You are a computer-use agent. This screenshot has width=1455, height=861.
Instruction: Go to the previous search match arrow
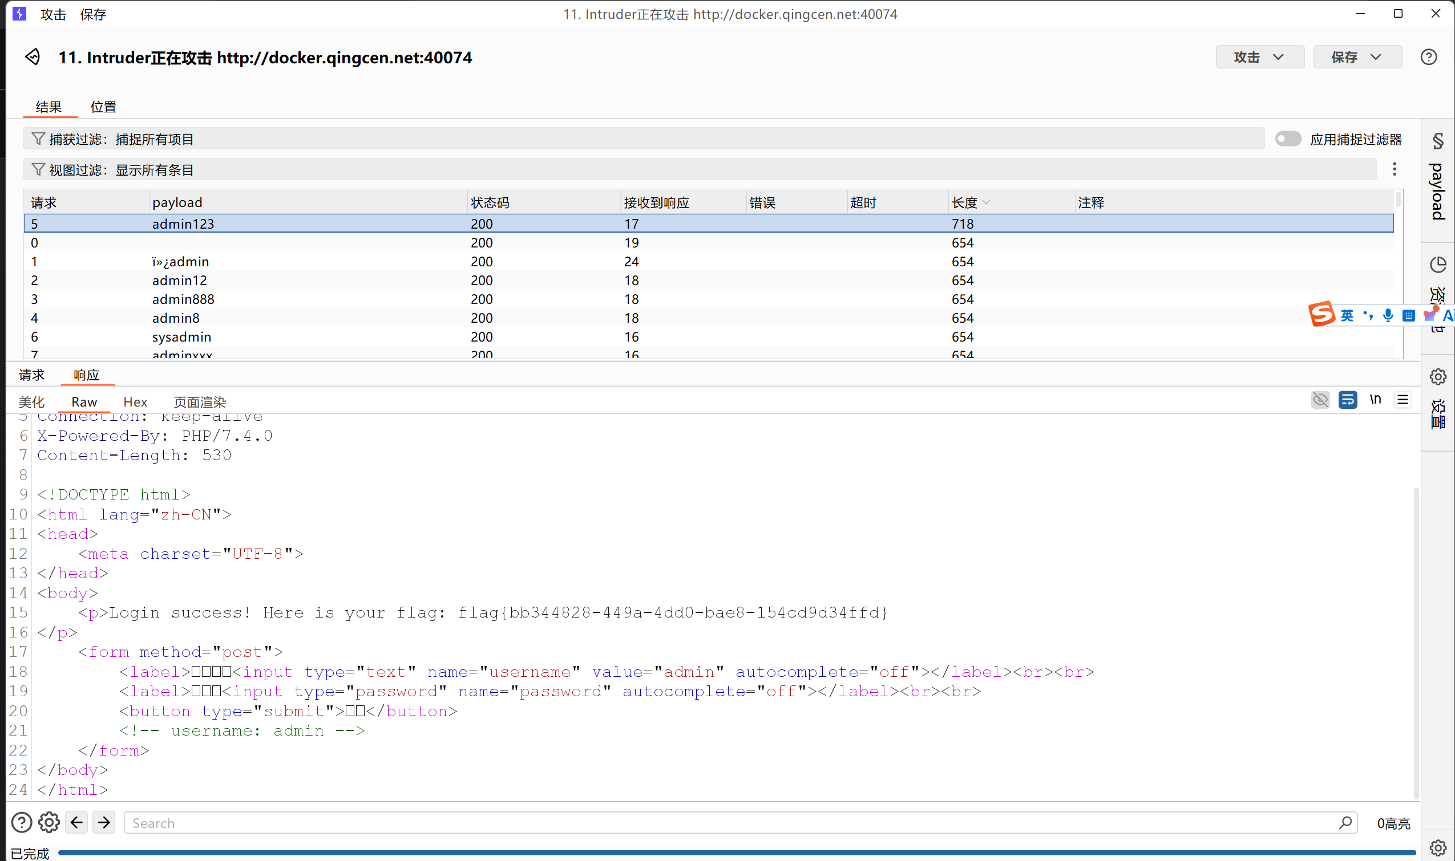[x=76, y=822]
